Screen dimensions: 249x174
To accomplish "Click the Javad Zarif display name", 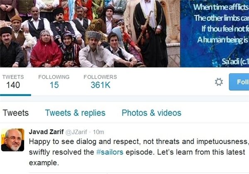I will coord(46,132).
